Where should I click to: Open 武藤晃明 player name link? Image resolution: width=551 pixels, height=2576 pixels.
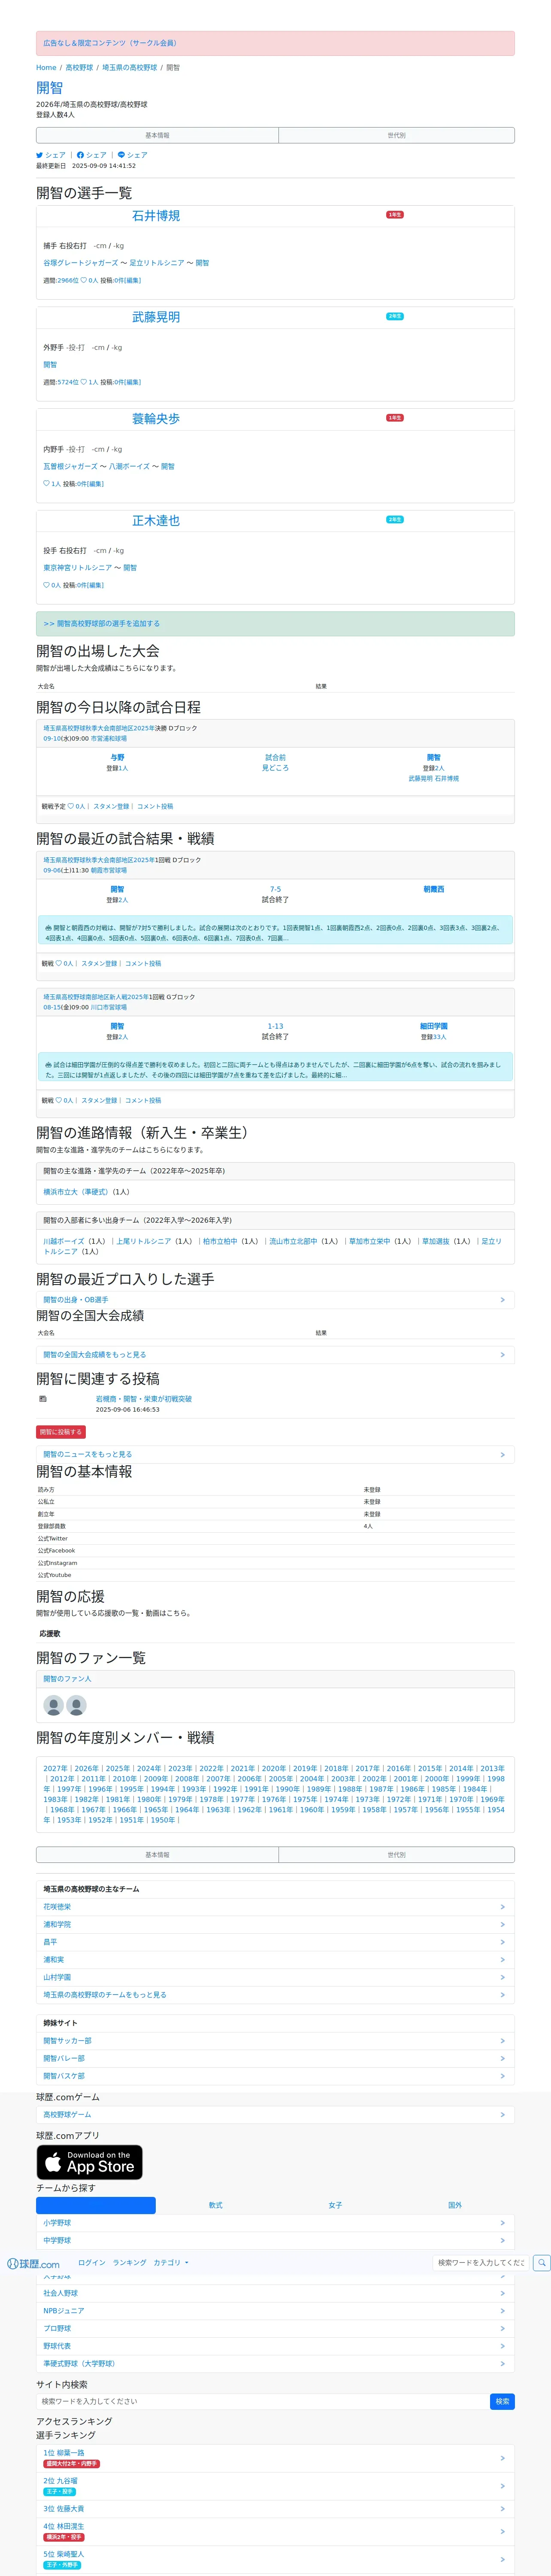(156, 317)
